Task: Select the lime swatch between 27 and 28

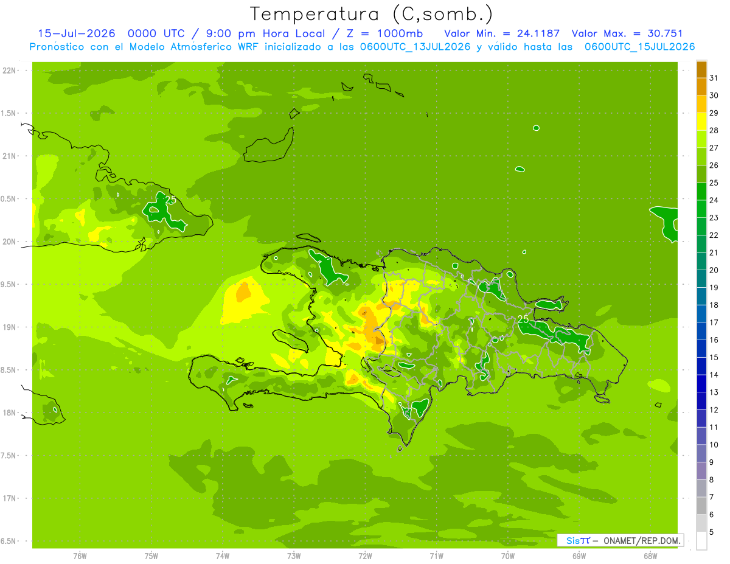Action: click(701, 139)
